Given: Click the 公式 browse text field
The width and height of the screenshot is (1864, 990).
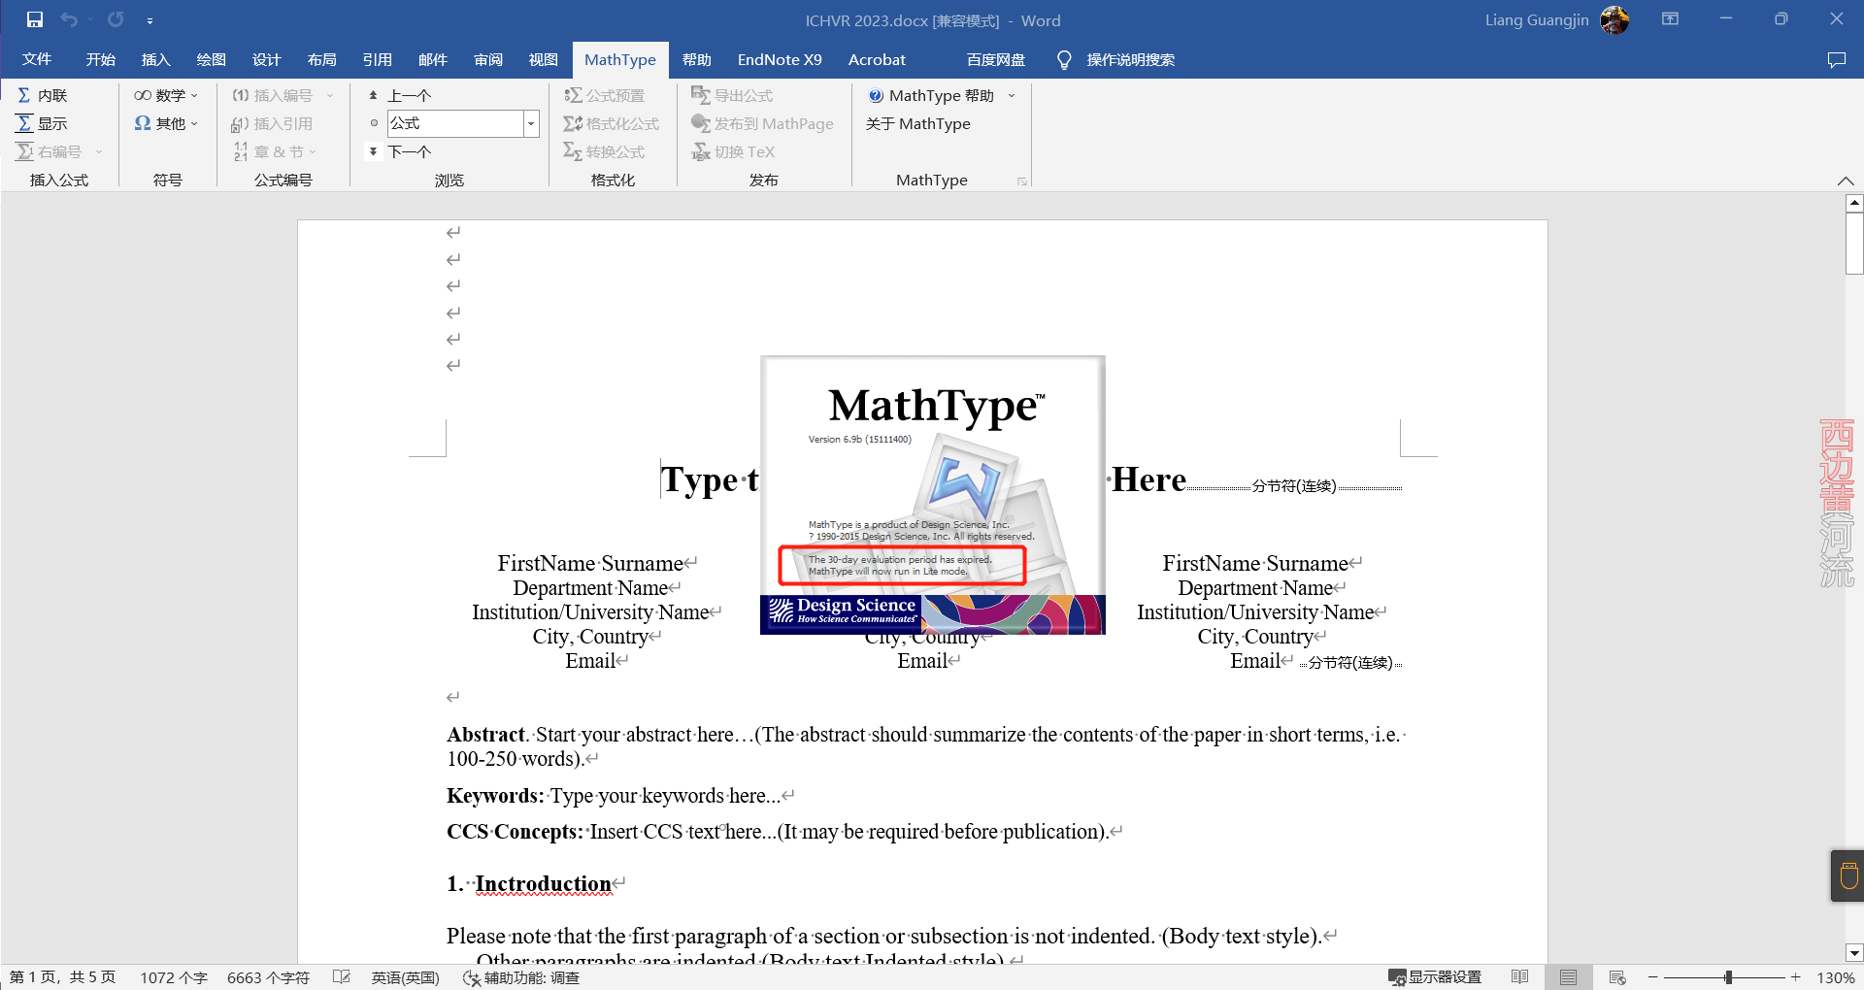Looking at the screenshot, I should tap(455, 123).
